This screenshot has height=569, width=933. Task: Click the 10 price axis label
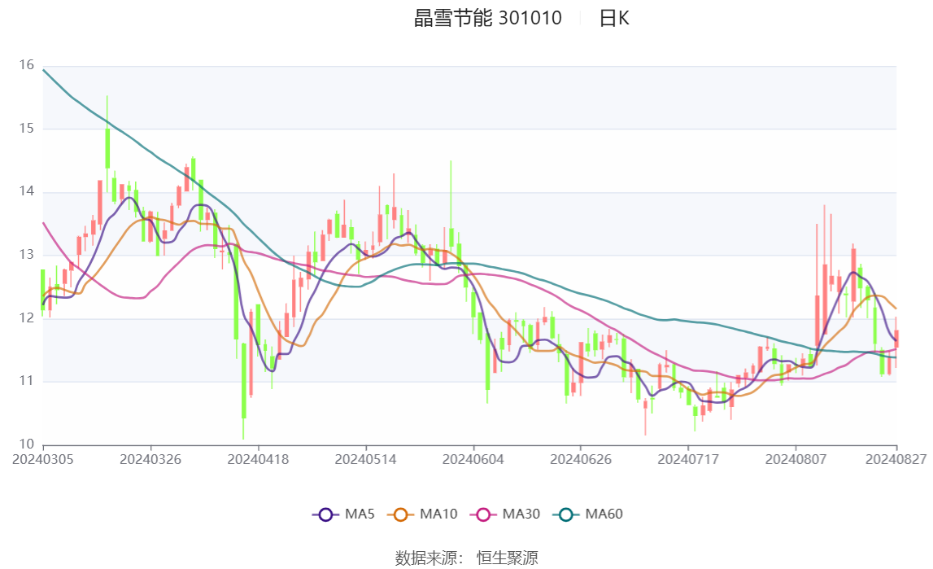point(26,444)
